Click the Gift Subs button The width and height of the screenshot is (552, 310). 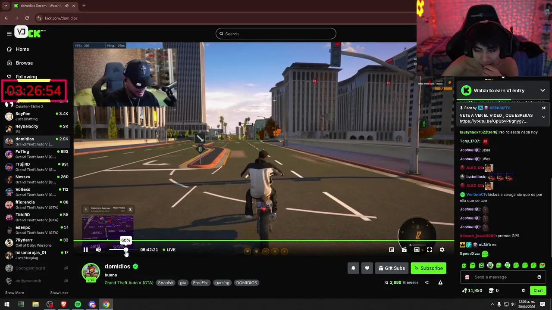(x=392, y=268)
